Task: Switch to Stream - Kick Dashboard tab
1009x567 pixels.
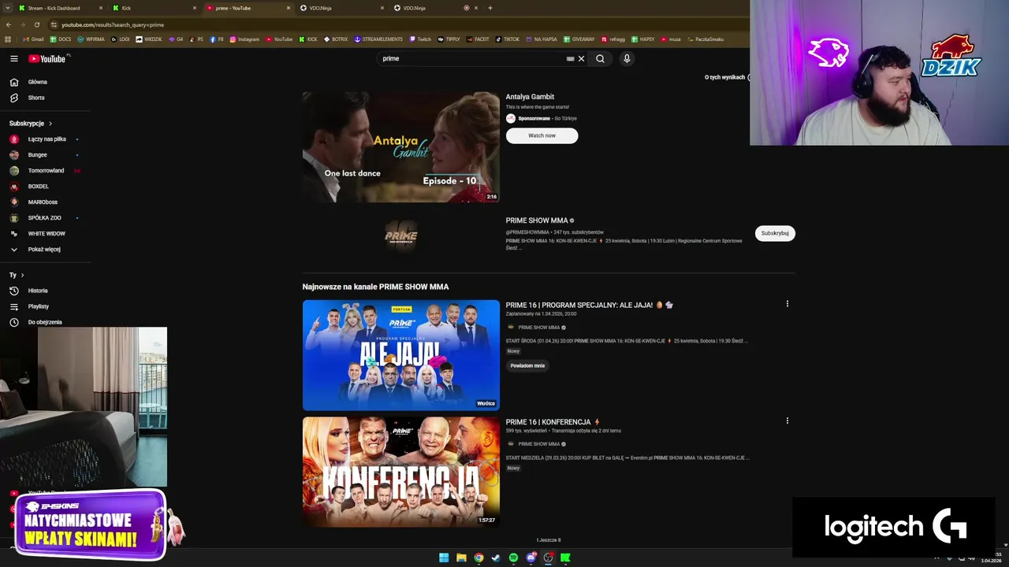Action: 60,8
